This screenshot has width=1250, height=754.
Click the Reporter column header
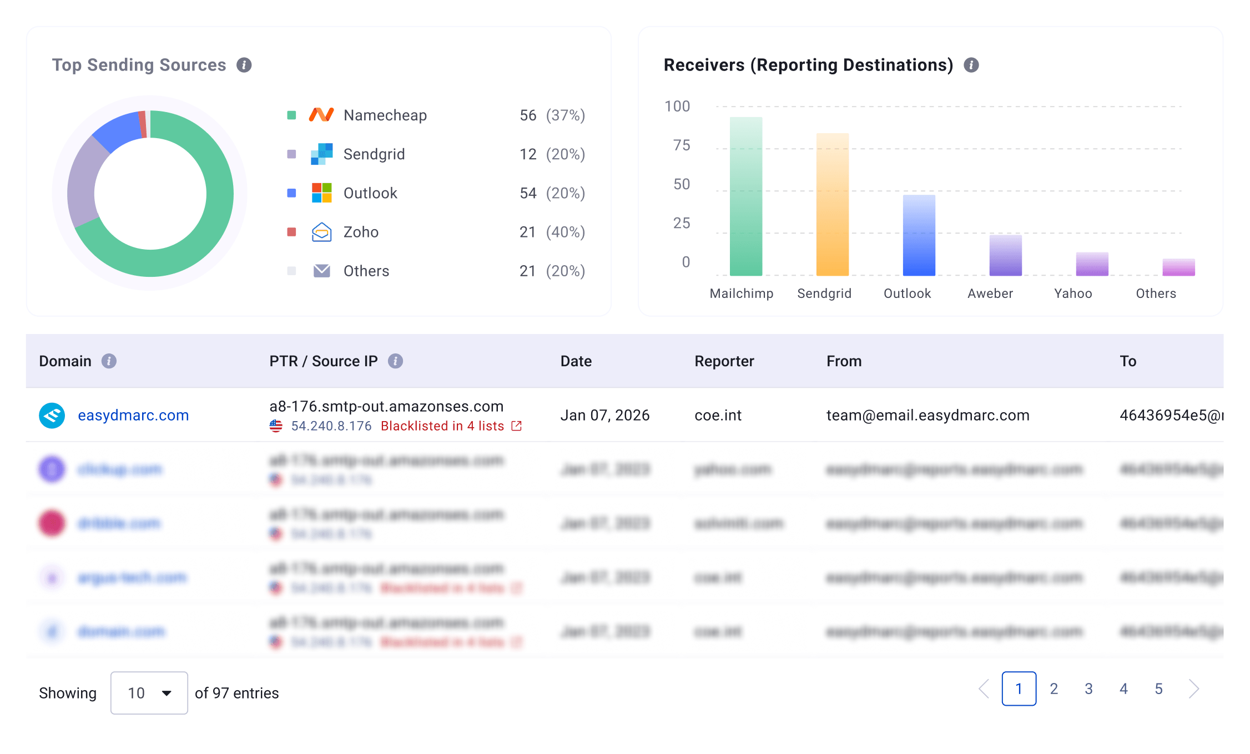pos(724,361)
